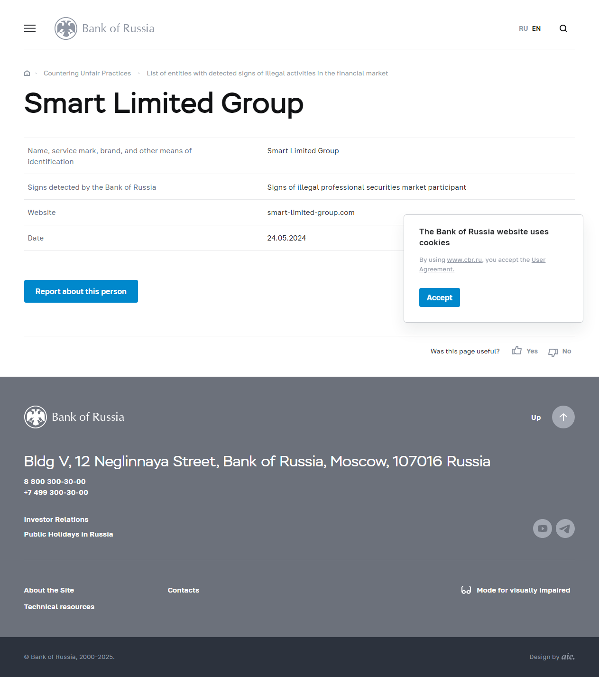Click the thumbs-down No icon
The image size is (599, 677).
point(553,352)
